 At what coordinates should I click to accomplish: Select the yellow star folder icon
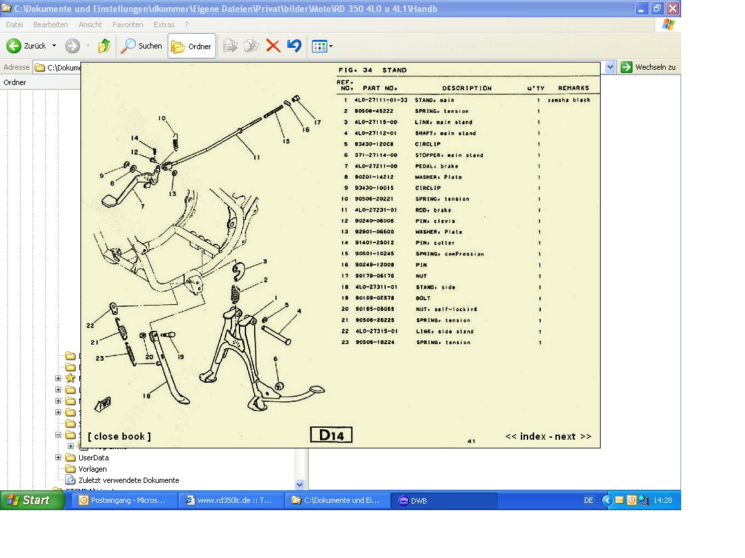(71, 378)
